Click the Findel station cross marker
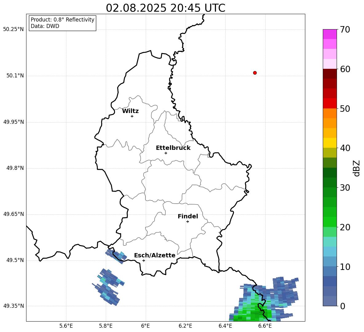The height and width of the screenshot is (332, 364). pos(188,221)
